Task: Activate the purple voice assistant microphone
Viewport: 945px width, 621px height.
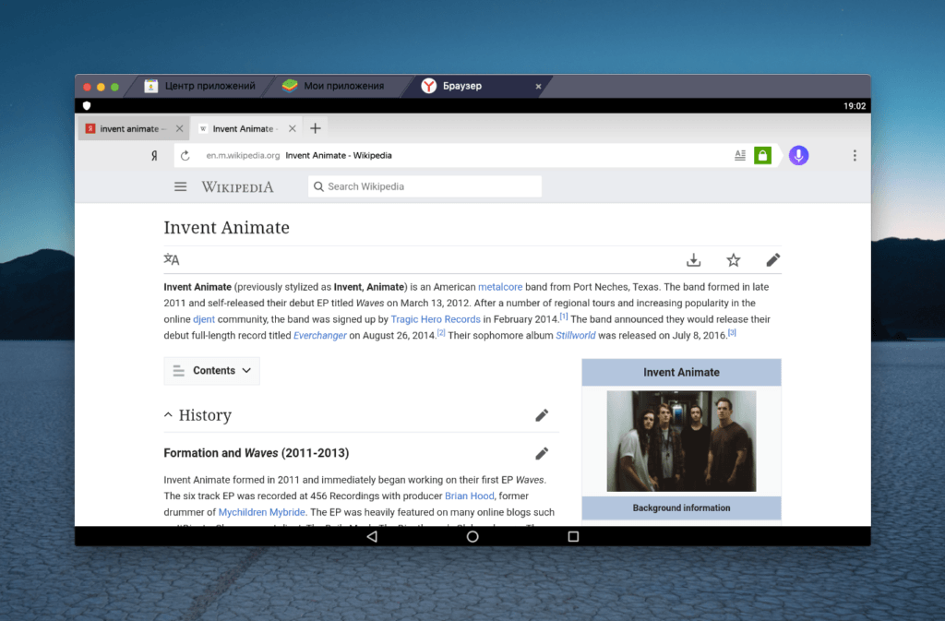Action: click(798, 155)
